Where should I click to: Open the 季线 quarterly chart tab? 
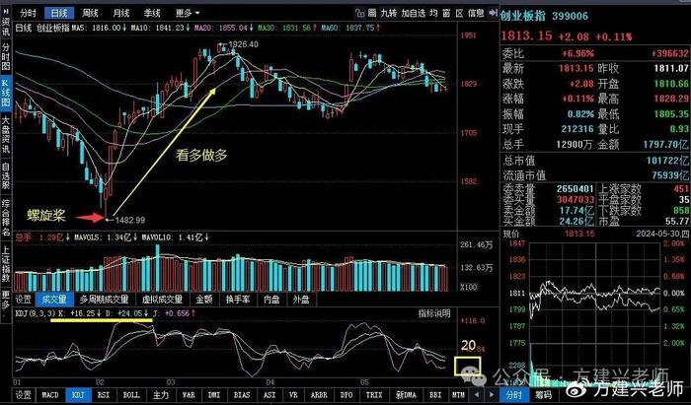point(152,13)
